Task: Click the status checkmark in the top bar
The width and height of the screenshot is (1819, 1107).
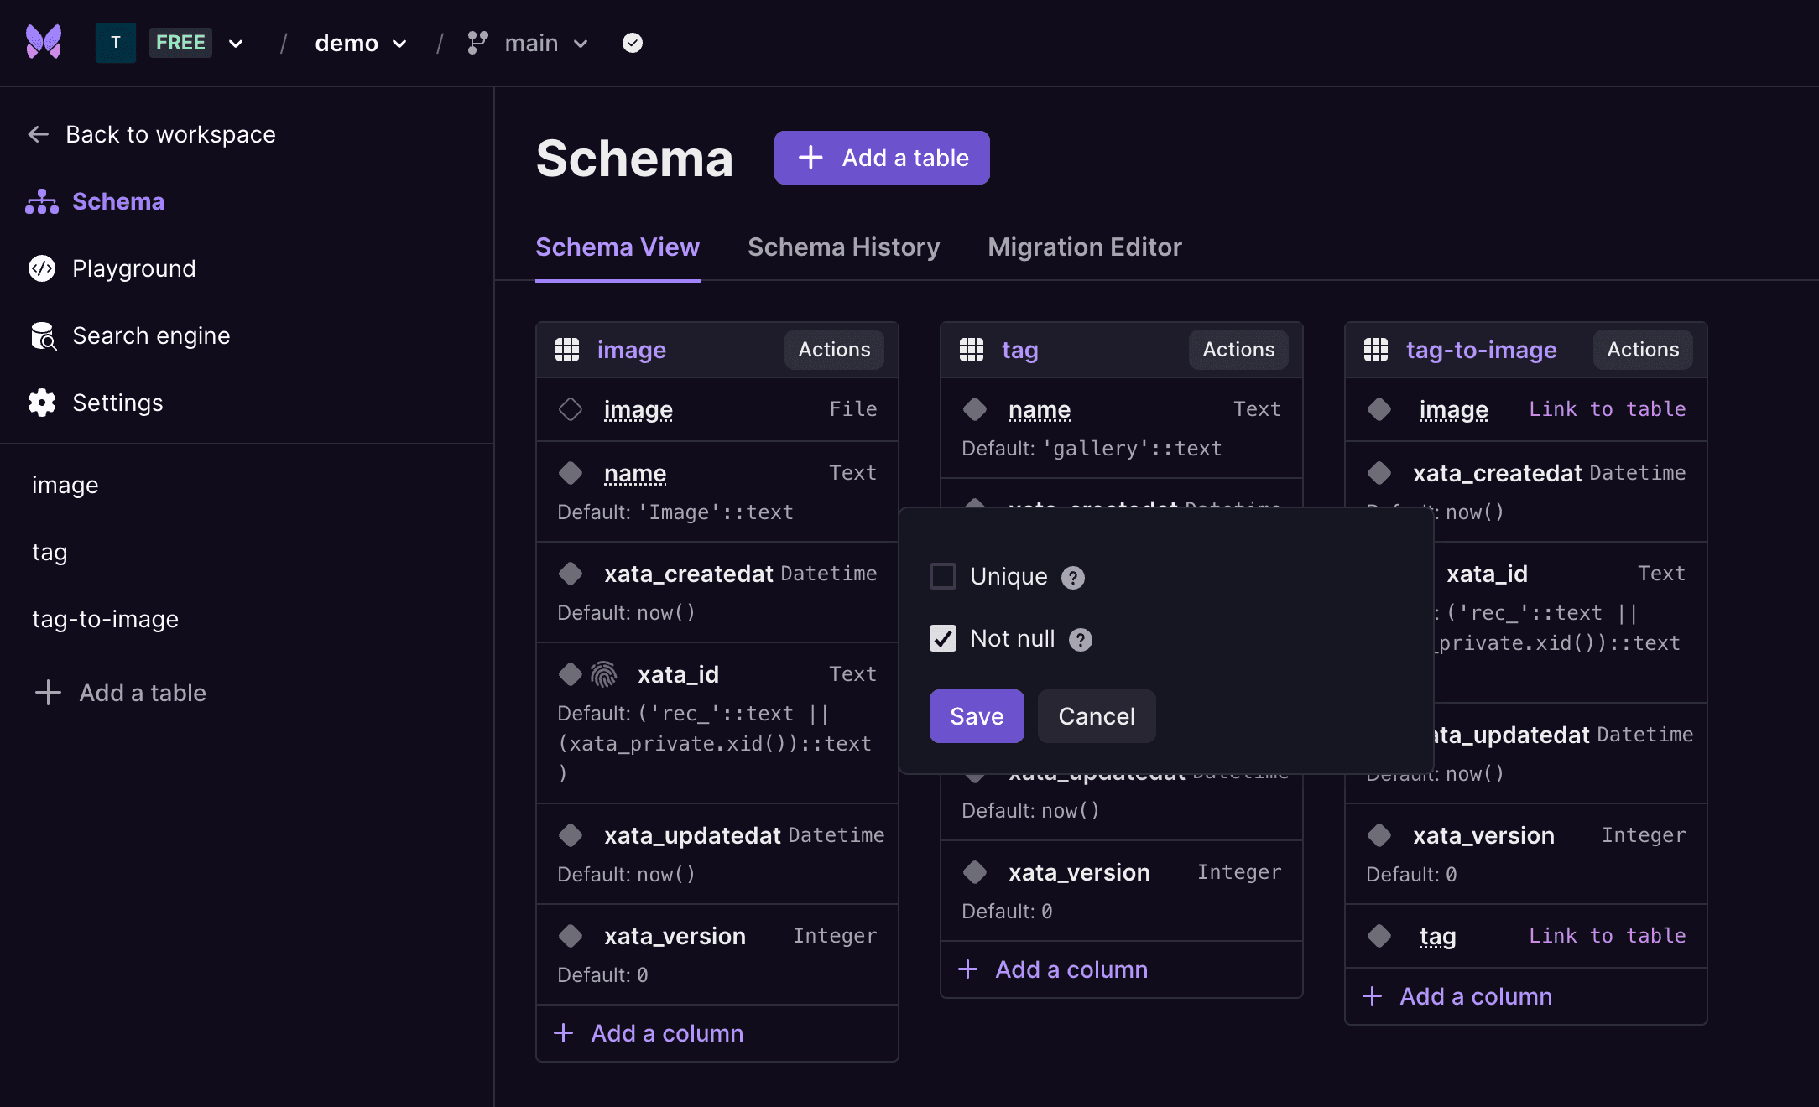Action: pos(632,42)
